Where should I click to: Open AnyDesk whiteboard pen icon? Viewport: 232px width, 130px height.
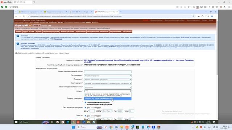point(224,7)
